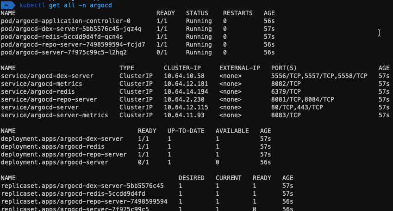Image resolution: width=393 pixels, height=211 pixels.
Task: Click cluster IP 10.64.12.115
Action: (x=186, y=107)
